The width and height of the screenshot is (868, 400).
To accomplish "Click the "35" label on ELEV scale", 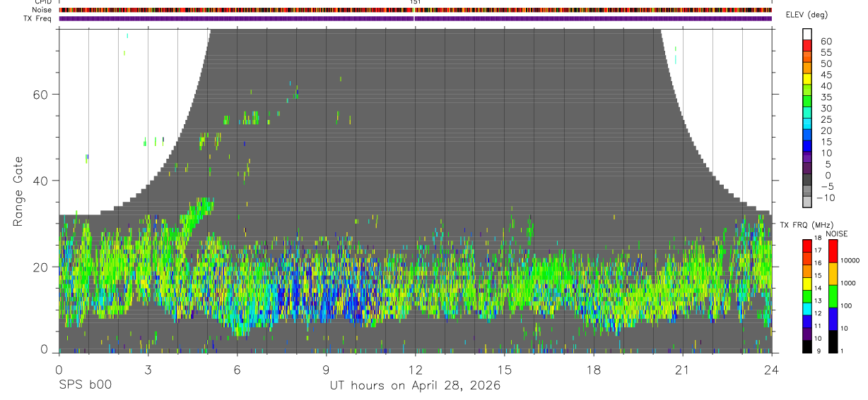I will point(826,97).
